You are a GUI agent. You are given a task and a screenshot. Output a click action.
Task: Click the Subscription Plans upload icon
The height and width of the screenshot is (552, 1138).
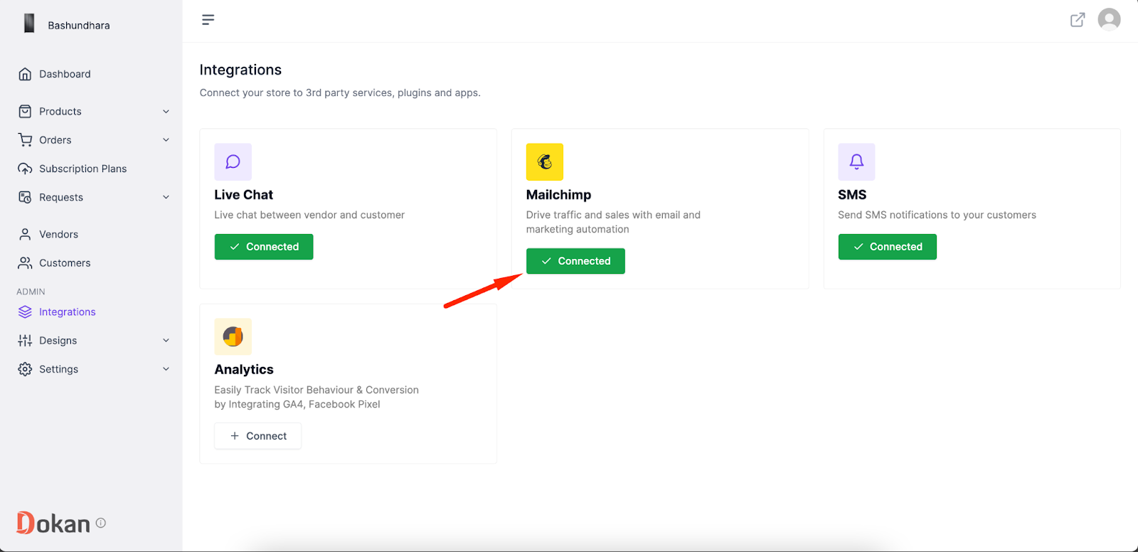[25, 169]
